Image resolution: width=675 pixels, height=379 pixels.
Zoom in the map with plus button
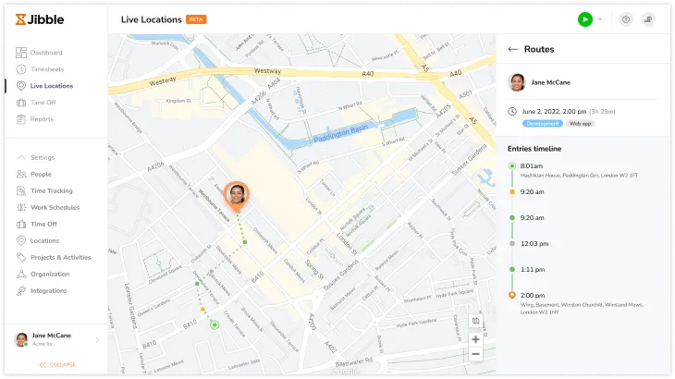click(x=475, y=339)
